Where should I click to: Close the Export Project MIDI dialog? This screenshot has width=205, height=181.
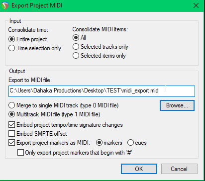196,5
